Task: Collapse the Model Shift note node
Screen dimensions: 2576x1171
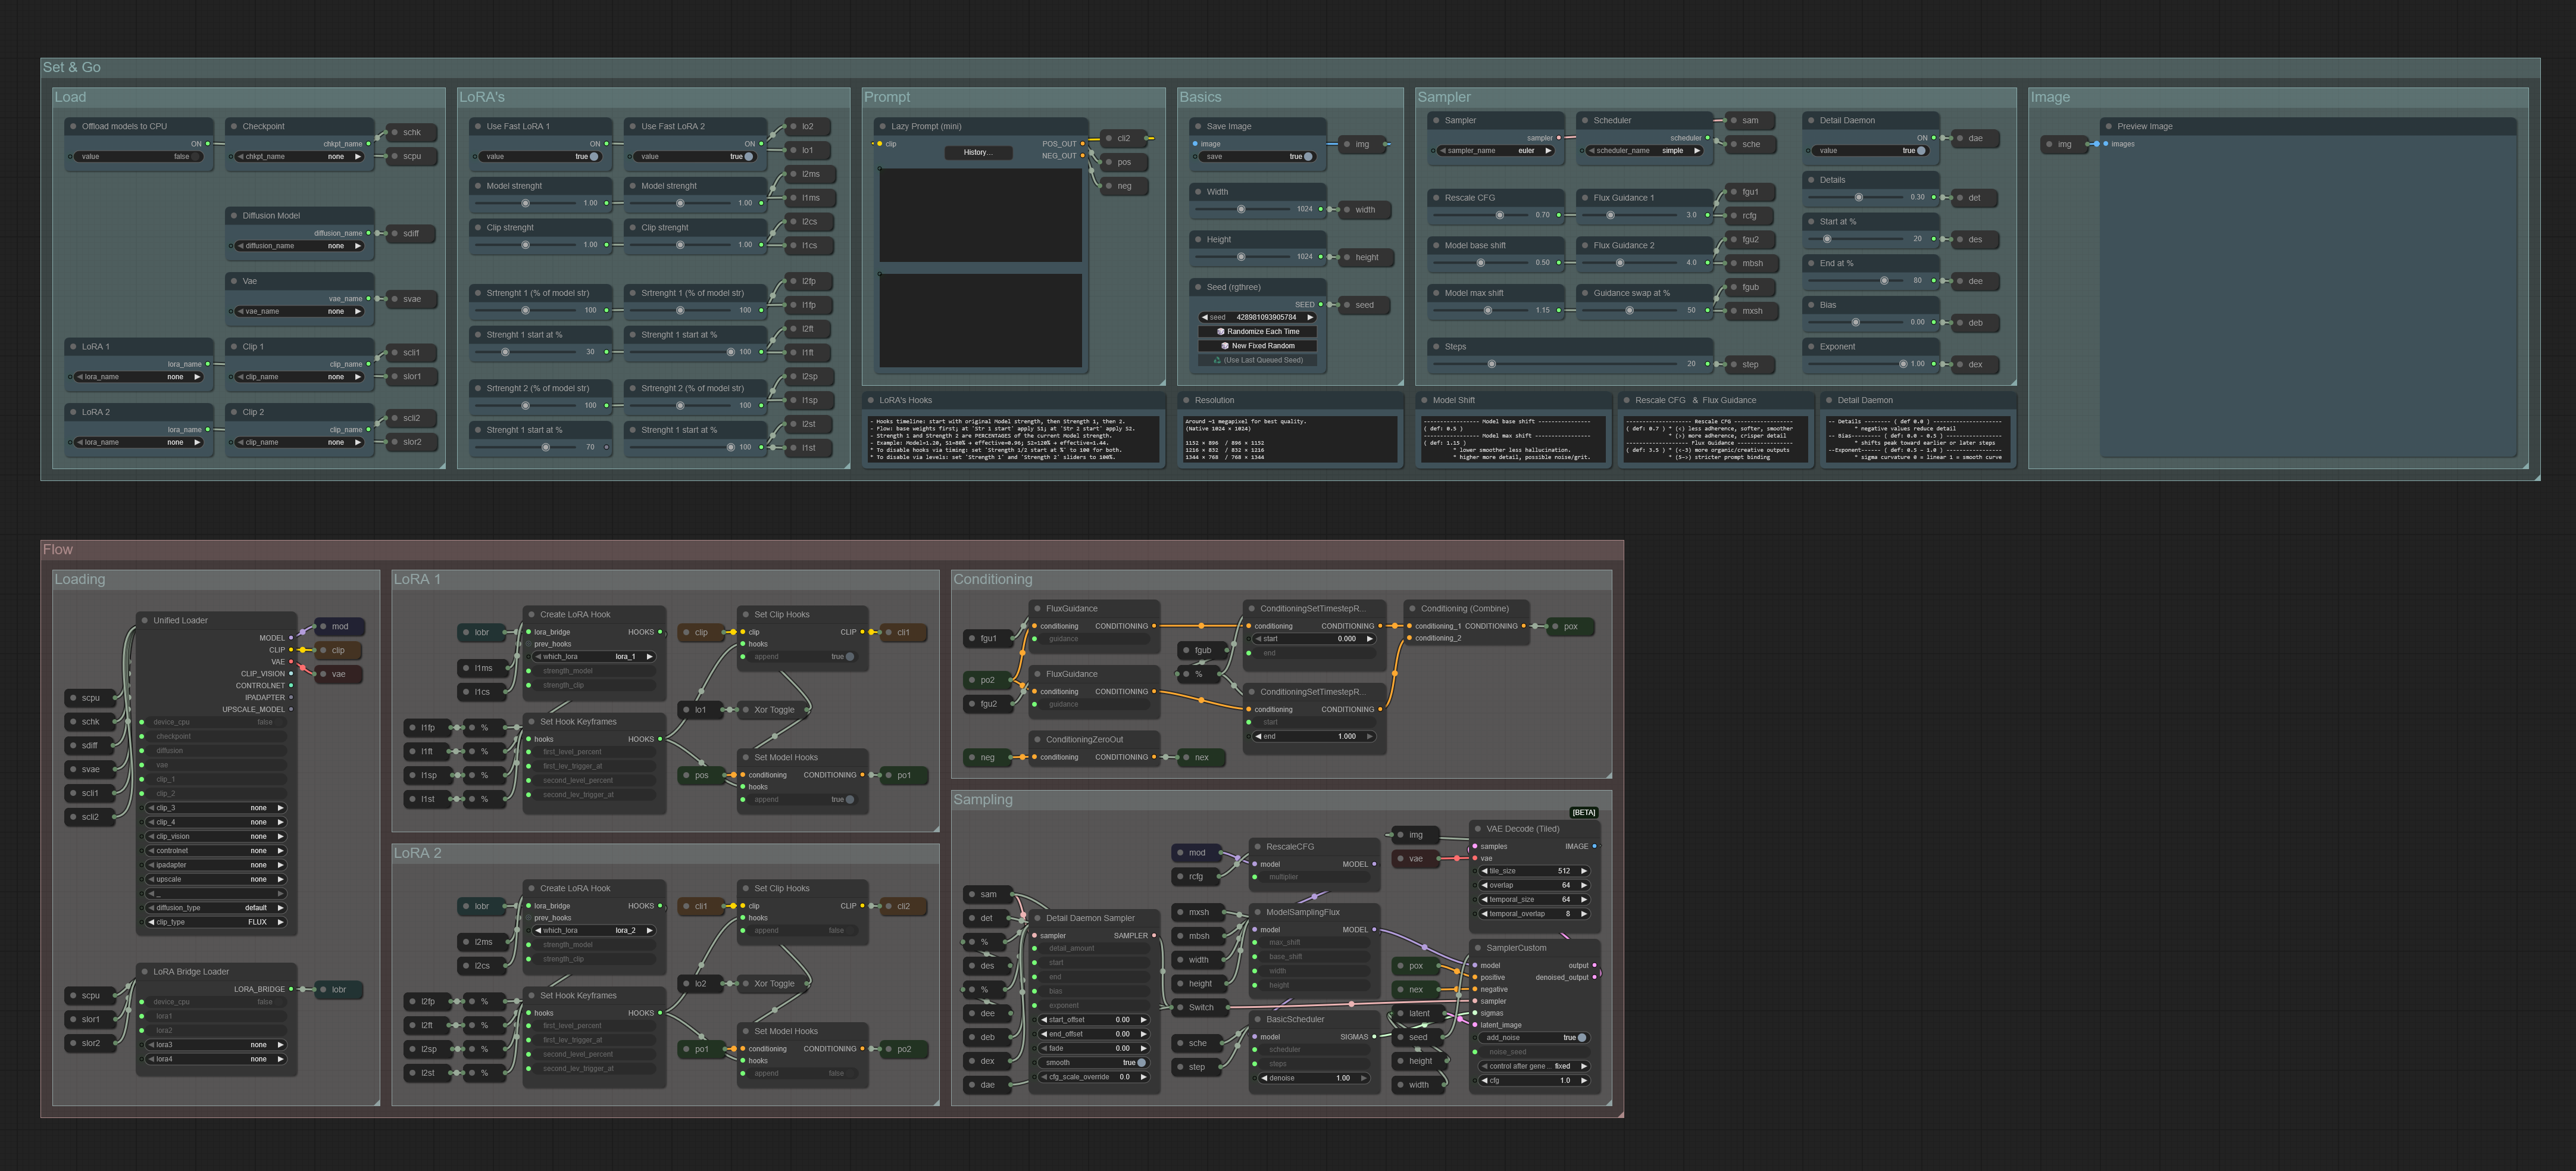Action: 1425,401
